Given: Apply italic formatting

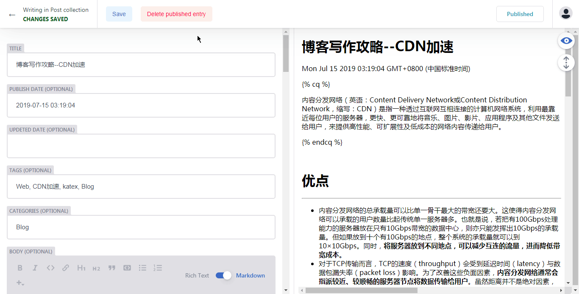Looking at the screenshot, I should 35,267.
